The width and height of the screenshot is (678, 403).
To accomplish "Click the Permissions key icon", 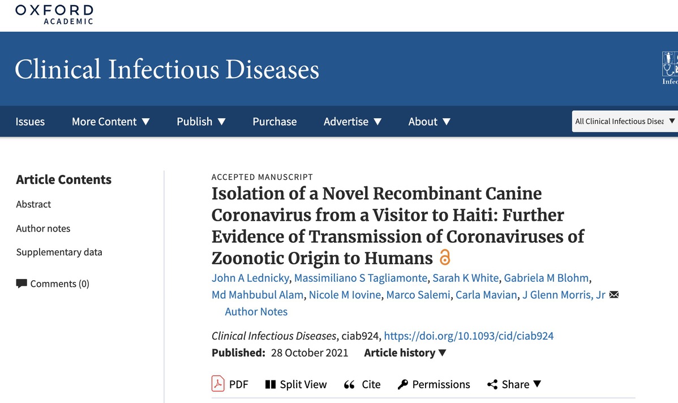I will coord(403,385).
